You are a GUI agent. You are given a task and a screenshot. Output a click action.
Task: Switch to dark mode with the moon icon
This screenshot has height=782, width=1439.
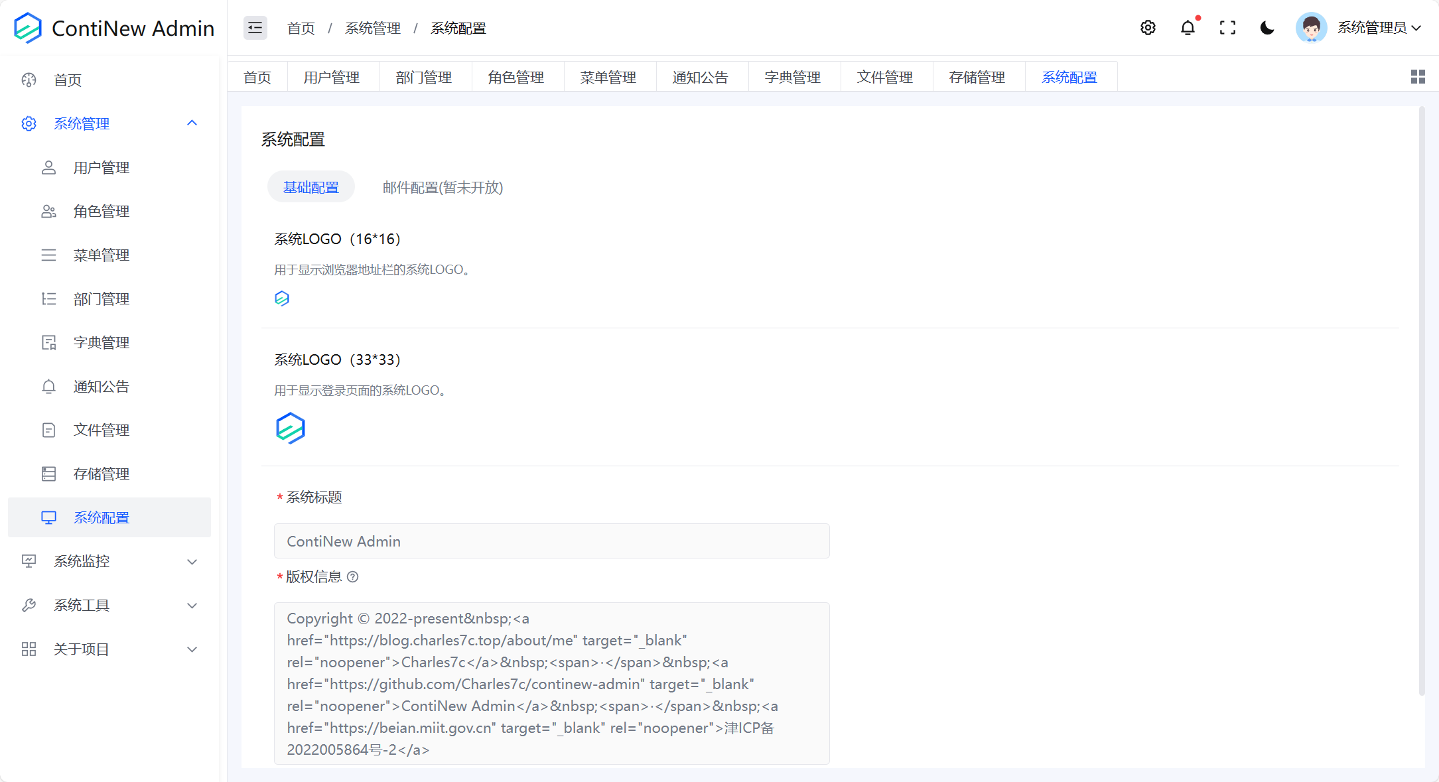pyautogui.click(x=1267, y=28)
